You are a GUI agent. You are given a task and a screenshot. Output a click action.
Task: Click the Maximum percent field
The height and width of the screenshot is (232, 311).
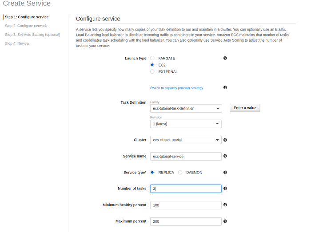(x=186, y=221)
